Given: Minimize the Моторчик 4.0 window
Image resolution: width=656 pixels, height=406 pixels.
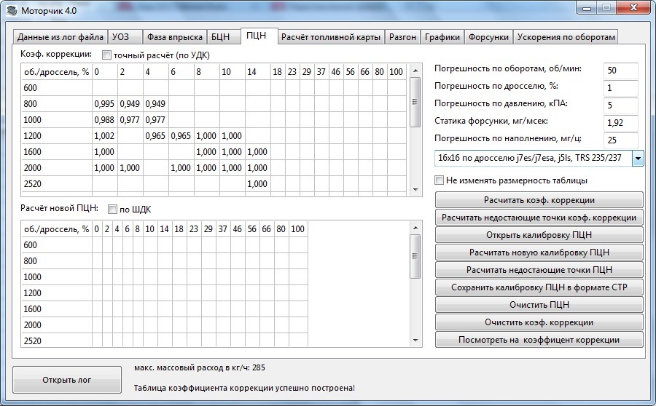Looking at the screenshot, I should pyautogui.click(x=587, y=7).
